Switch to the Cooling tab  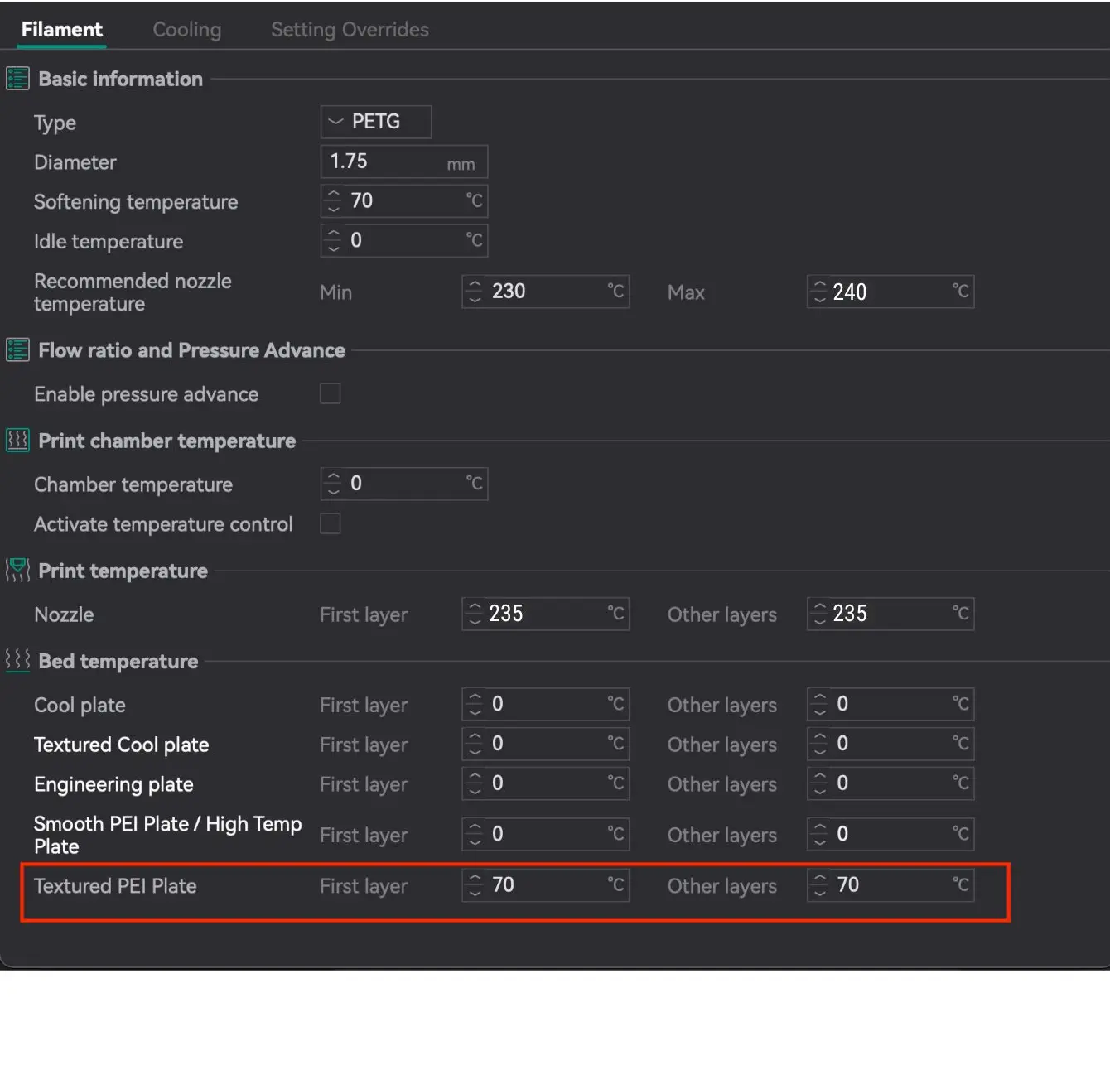point(186,30)
